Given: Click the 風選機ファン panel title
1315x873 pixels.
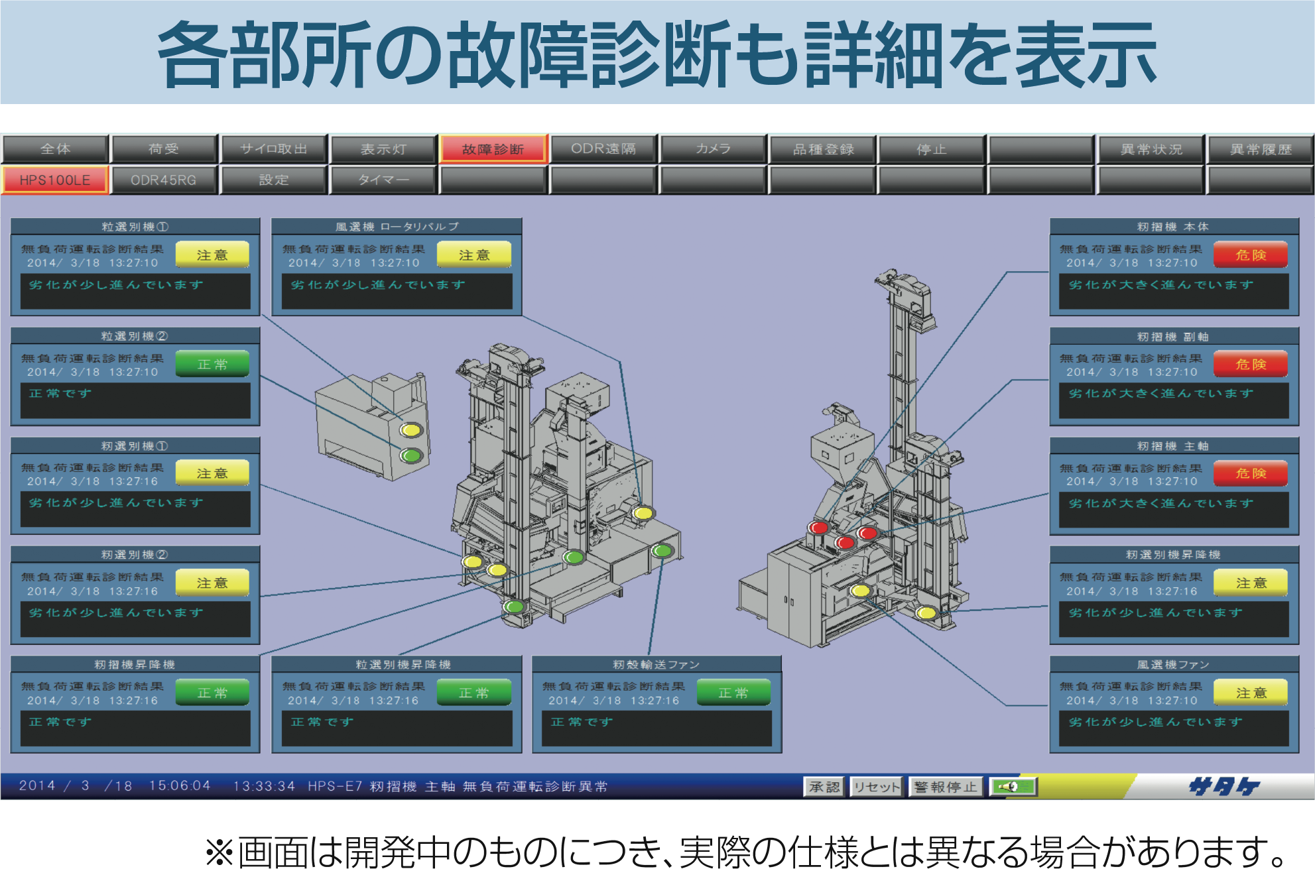Looking at the screenshot, I should [x=1173, y=664].
